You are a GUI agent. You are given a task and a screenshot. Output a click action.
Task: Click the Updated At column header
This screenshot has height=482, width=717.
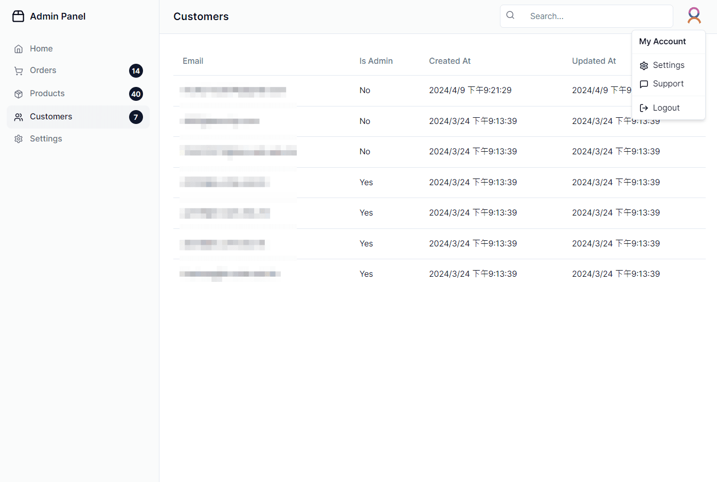click(x=594, y=61)
